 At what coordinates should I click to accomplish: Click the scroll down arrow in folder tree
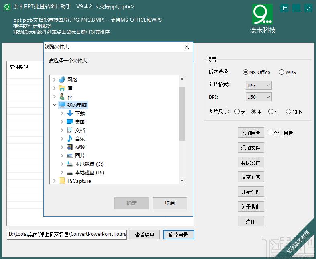point(182,180)
